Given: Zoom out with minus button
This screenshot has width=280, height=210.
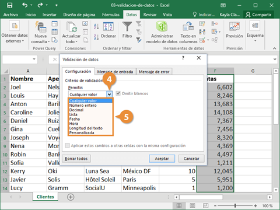Looking at the screenshot, I should (215, 205).
